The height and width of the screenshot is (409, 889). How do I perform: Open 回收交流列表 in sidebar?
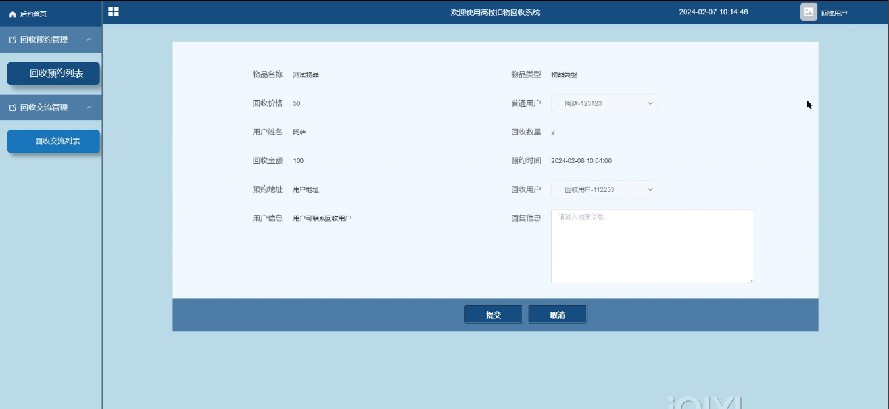(53, 141)
